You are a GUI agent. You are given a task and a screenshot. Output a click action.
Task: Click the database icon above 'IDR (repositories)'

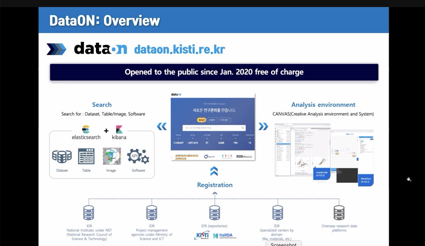pos(215,213)
